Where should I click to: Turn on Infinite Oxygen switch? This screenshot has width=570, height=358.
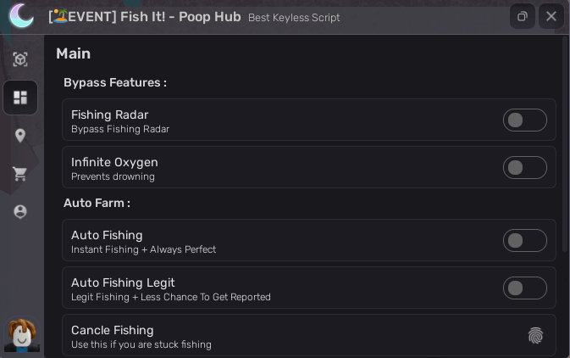click(x=524, y=168)
